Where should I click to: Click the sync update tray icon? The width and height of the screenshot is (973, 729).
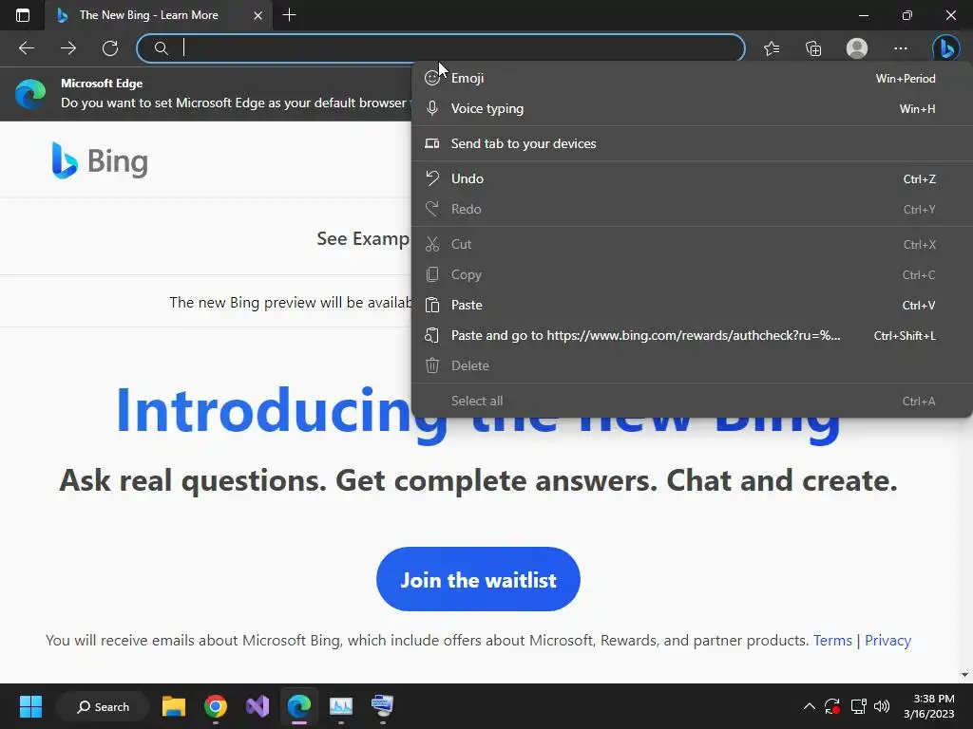click(832, 706)
